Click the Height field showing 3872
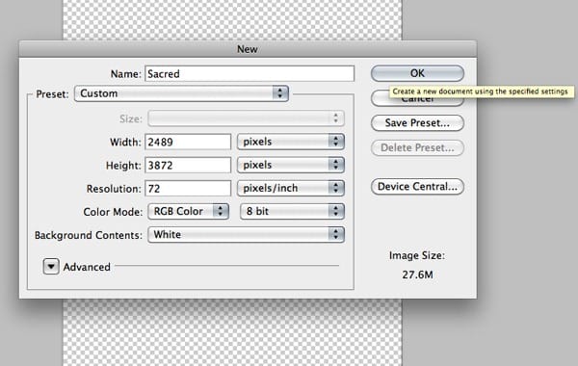The width and height of the screenshot is (578, 366). point(188,165)
